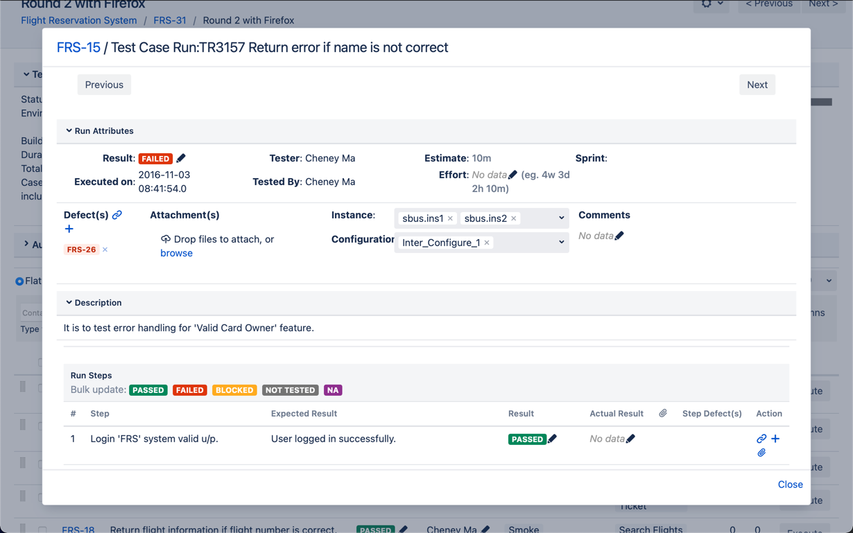Image resolution: width=853 pixels, height=533 pixels.
Task: Click link icon beside Defect(s) label
Action: 117,215
